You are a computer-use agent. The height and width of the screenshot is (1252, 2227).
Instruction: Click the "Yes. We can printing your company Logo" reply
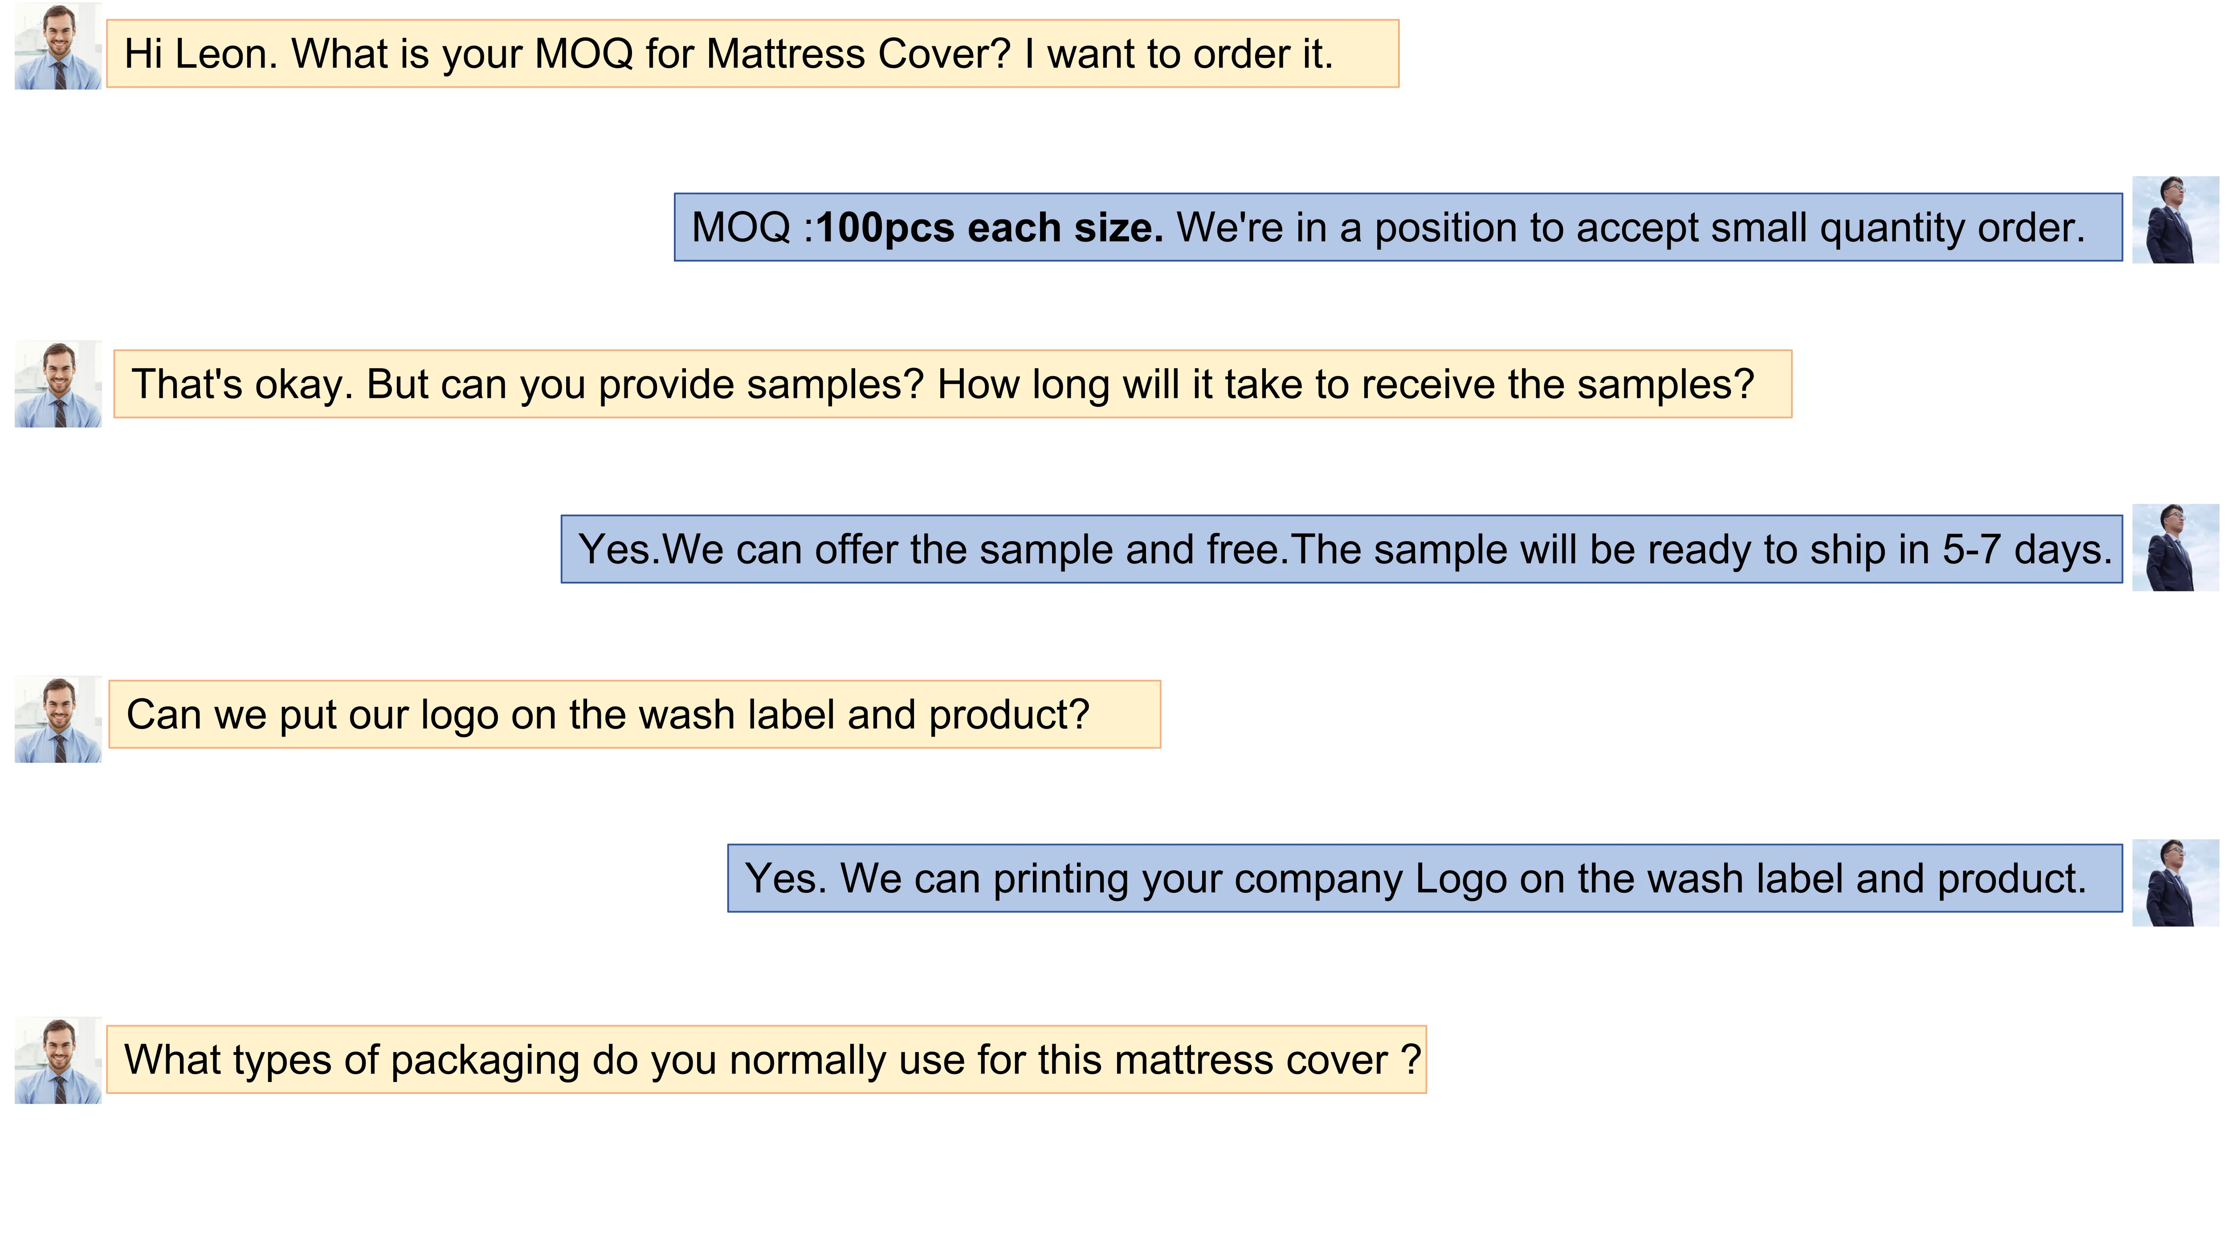1424,879
